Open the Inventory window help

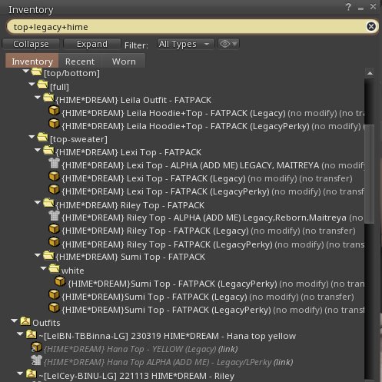tap(348, 7)
